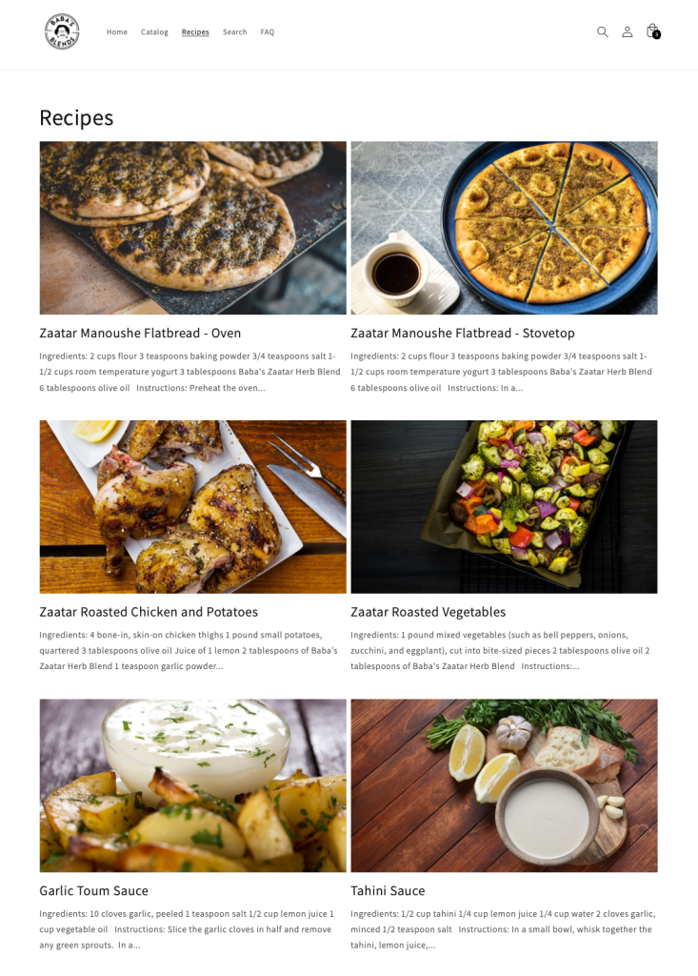This screenshot has width=698, height=976.
Task: Open the FAQ menu link
Action: tap(268, 31)
